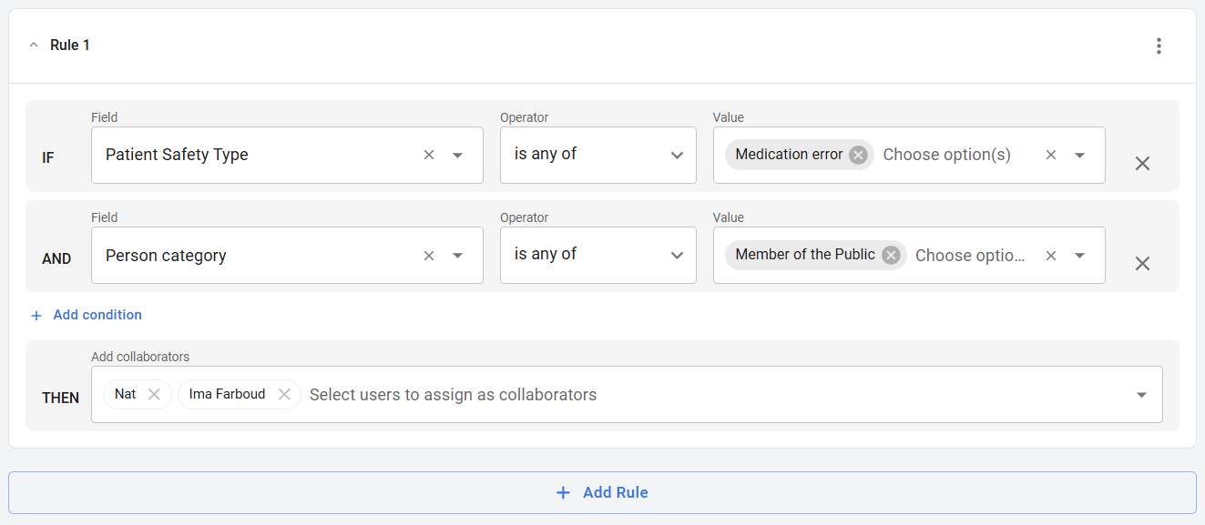
Task: Open the Rule 1 three-dot options menu
Action: (x=1159, y=45)
